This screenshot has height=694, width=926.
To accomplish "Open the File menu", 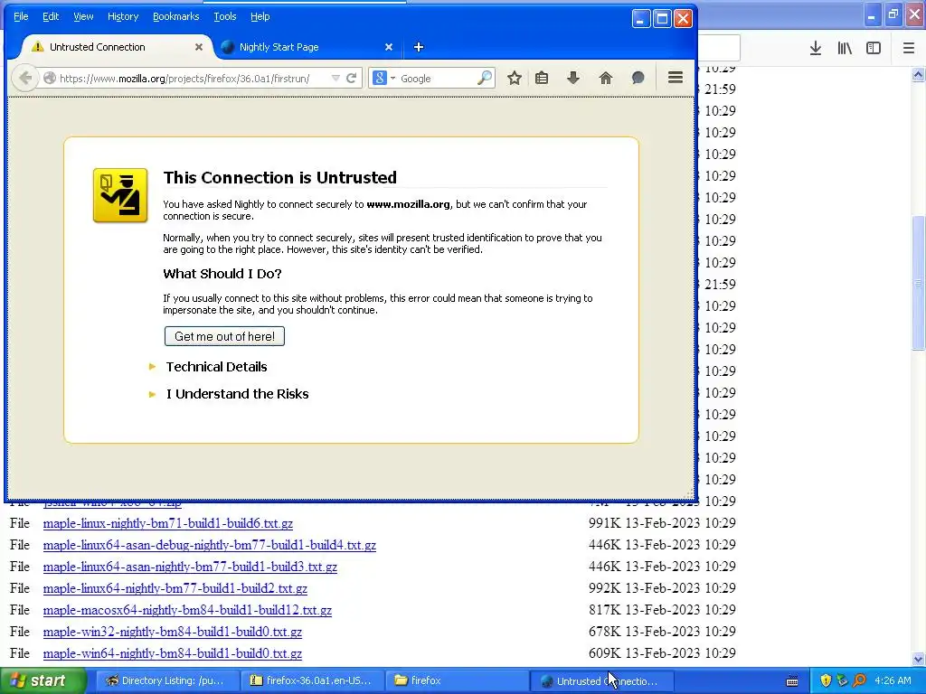I will (x=21, y=16).
